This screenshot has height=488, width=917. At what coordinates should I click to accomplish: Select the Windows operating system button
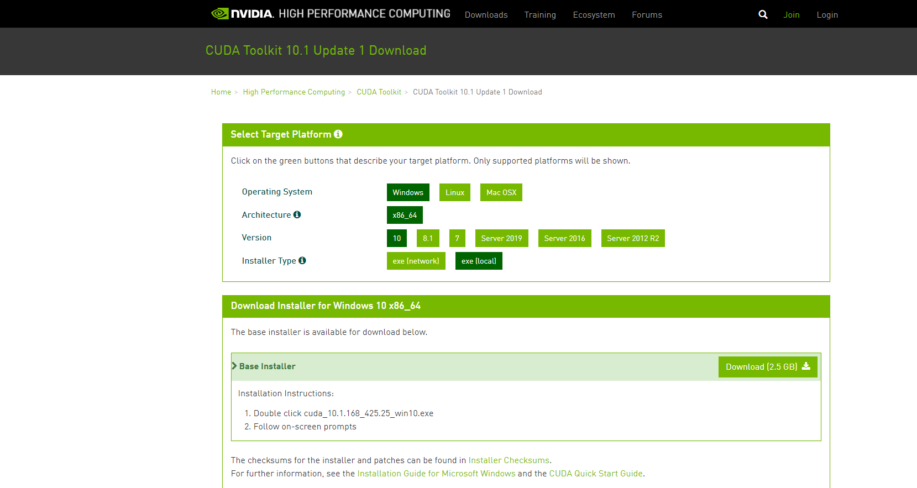coord(408,192)
